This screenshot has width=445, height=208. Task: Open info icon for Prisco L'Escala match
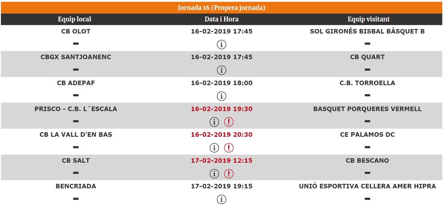coord(214,122)
